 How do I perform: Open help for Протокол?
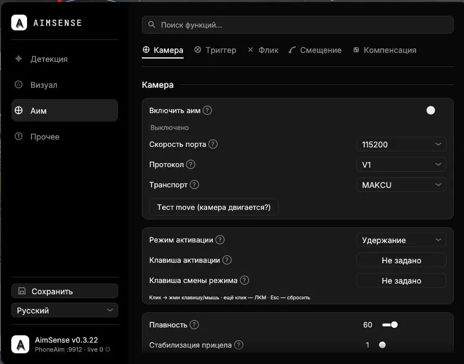(x=190, y=164)
